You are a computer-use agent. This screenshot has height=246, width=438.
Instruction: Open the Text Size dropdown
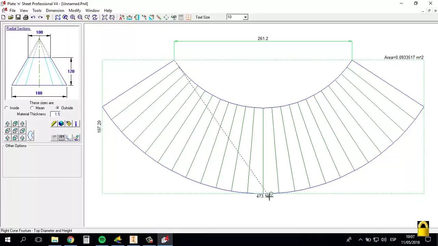pyautogui.click(x=245, y=17)
